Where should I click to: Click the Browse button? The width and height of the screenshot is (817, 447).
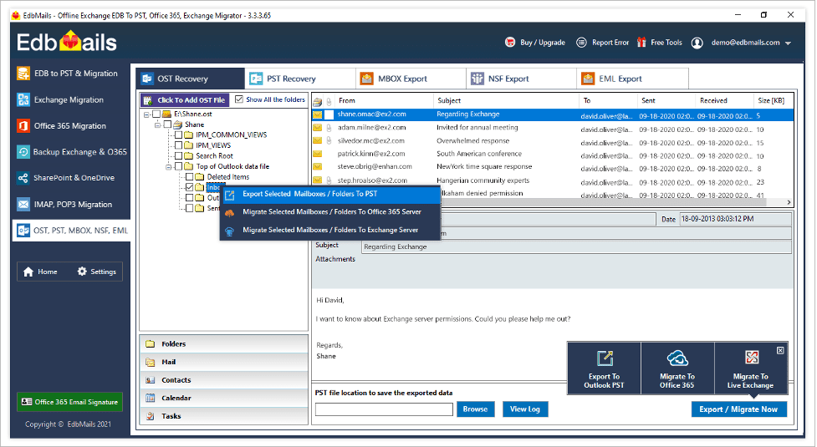[475, 409]
